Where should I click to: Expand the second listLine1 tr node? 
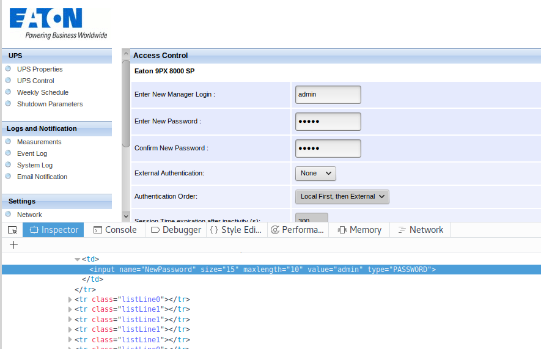click(70, 319)
